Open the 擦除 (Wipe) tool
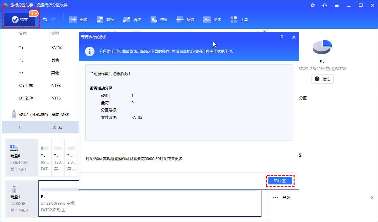 click(x=186, y=20)
